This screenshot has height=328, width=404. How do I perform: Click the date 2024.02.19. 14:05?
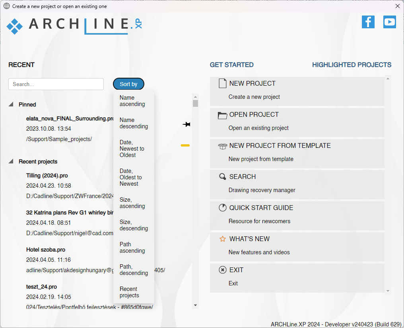(x=49, y=297)
